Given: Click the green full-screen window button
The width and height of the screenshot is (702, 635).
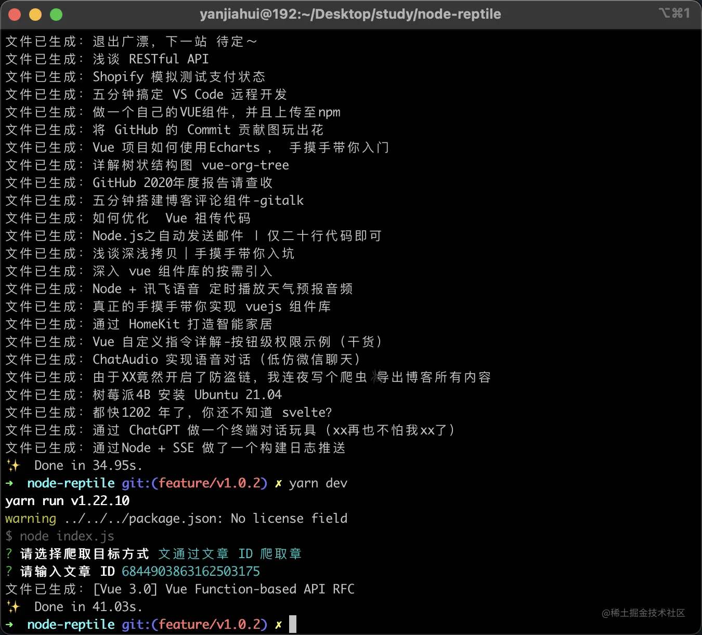Looking at the screenshot, I should tap(56, 15).
